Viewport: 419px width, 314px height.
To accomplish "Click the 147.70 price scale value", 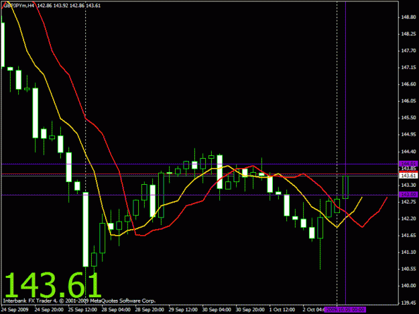I will (x=408, y=51).
